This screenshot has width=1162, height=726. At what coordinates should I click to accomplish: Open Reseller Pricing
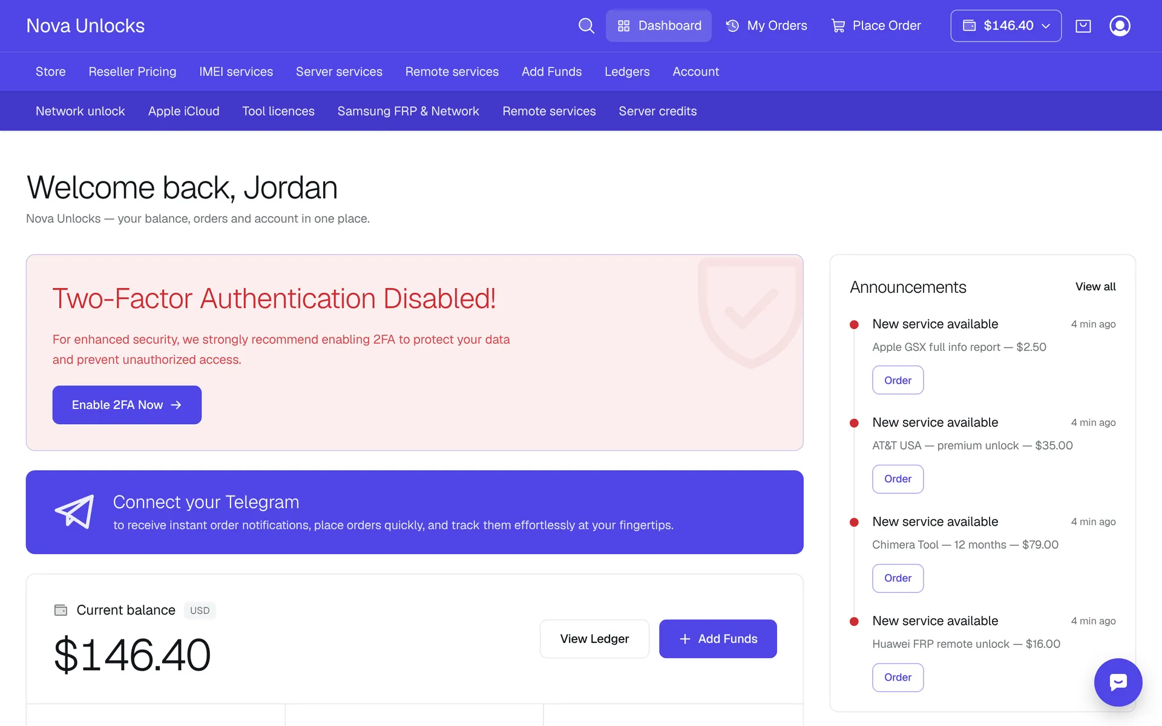point(133,71)
